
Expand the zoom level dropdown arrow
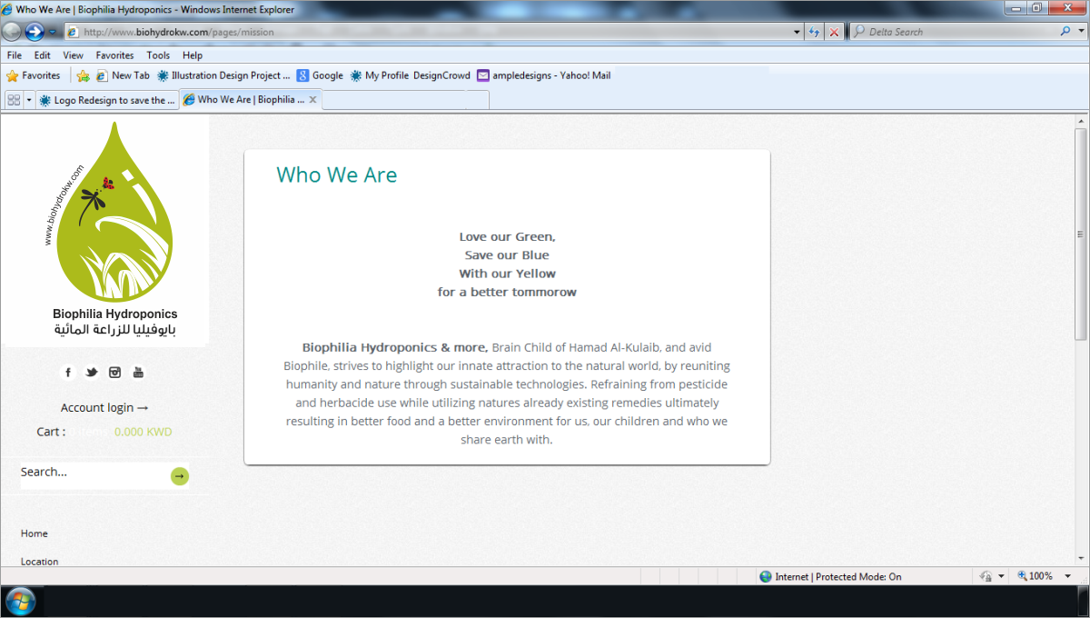pyautogui.click(x=1068, y=576)
